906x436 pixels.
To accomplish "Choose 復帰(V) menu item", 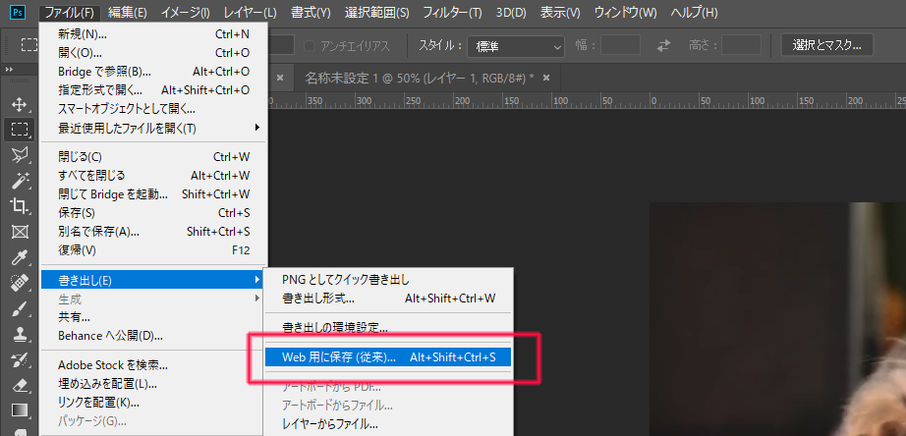I will (x=153, y=250).
